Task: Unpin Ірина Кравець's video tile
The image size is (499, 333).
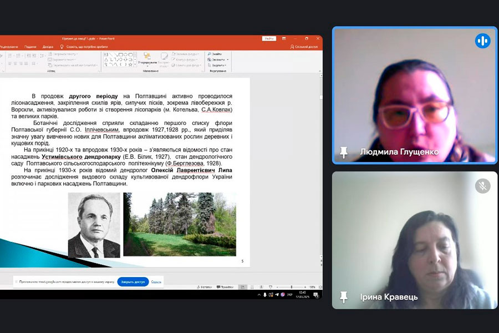Action: click(344, 297)
